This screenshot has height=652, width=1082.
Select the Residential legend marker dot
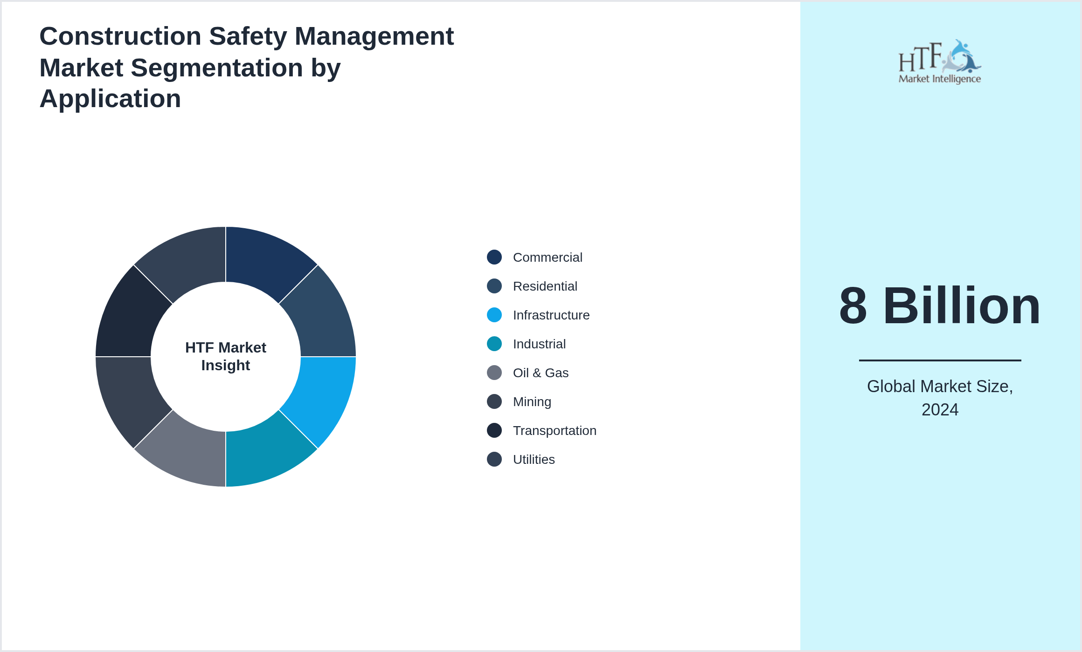point(493,286)
